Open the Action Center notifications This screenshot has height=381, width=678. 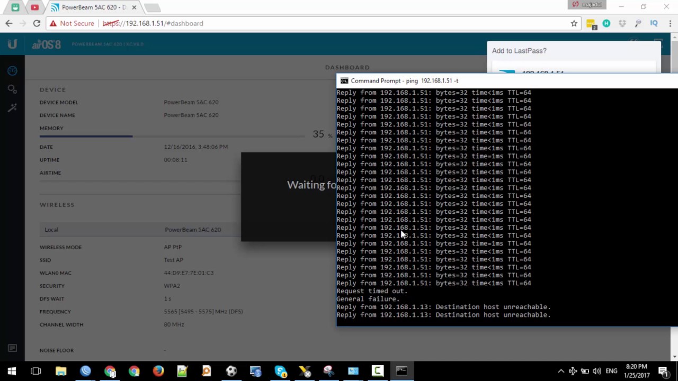(x=663, y=371)
